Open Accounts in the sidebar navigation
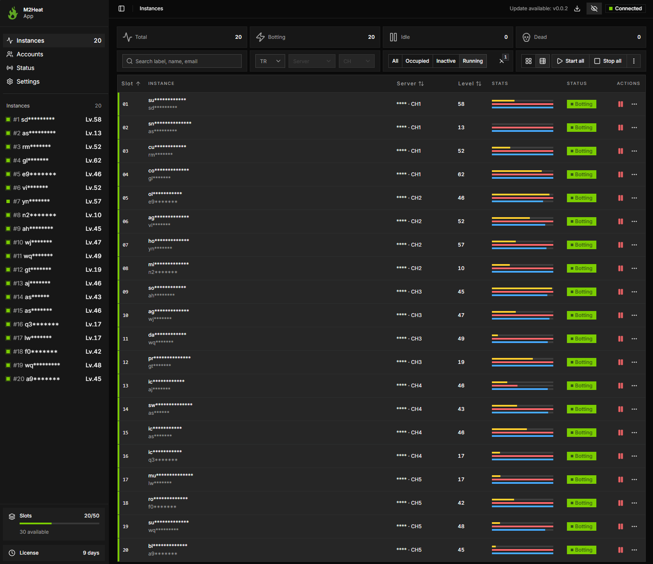This screenshot has height=564, width=653. [x=54, y=54]
